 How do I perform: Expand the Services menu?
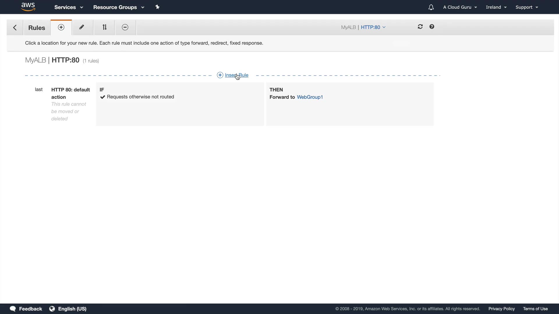69,7
